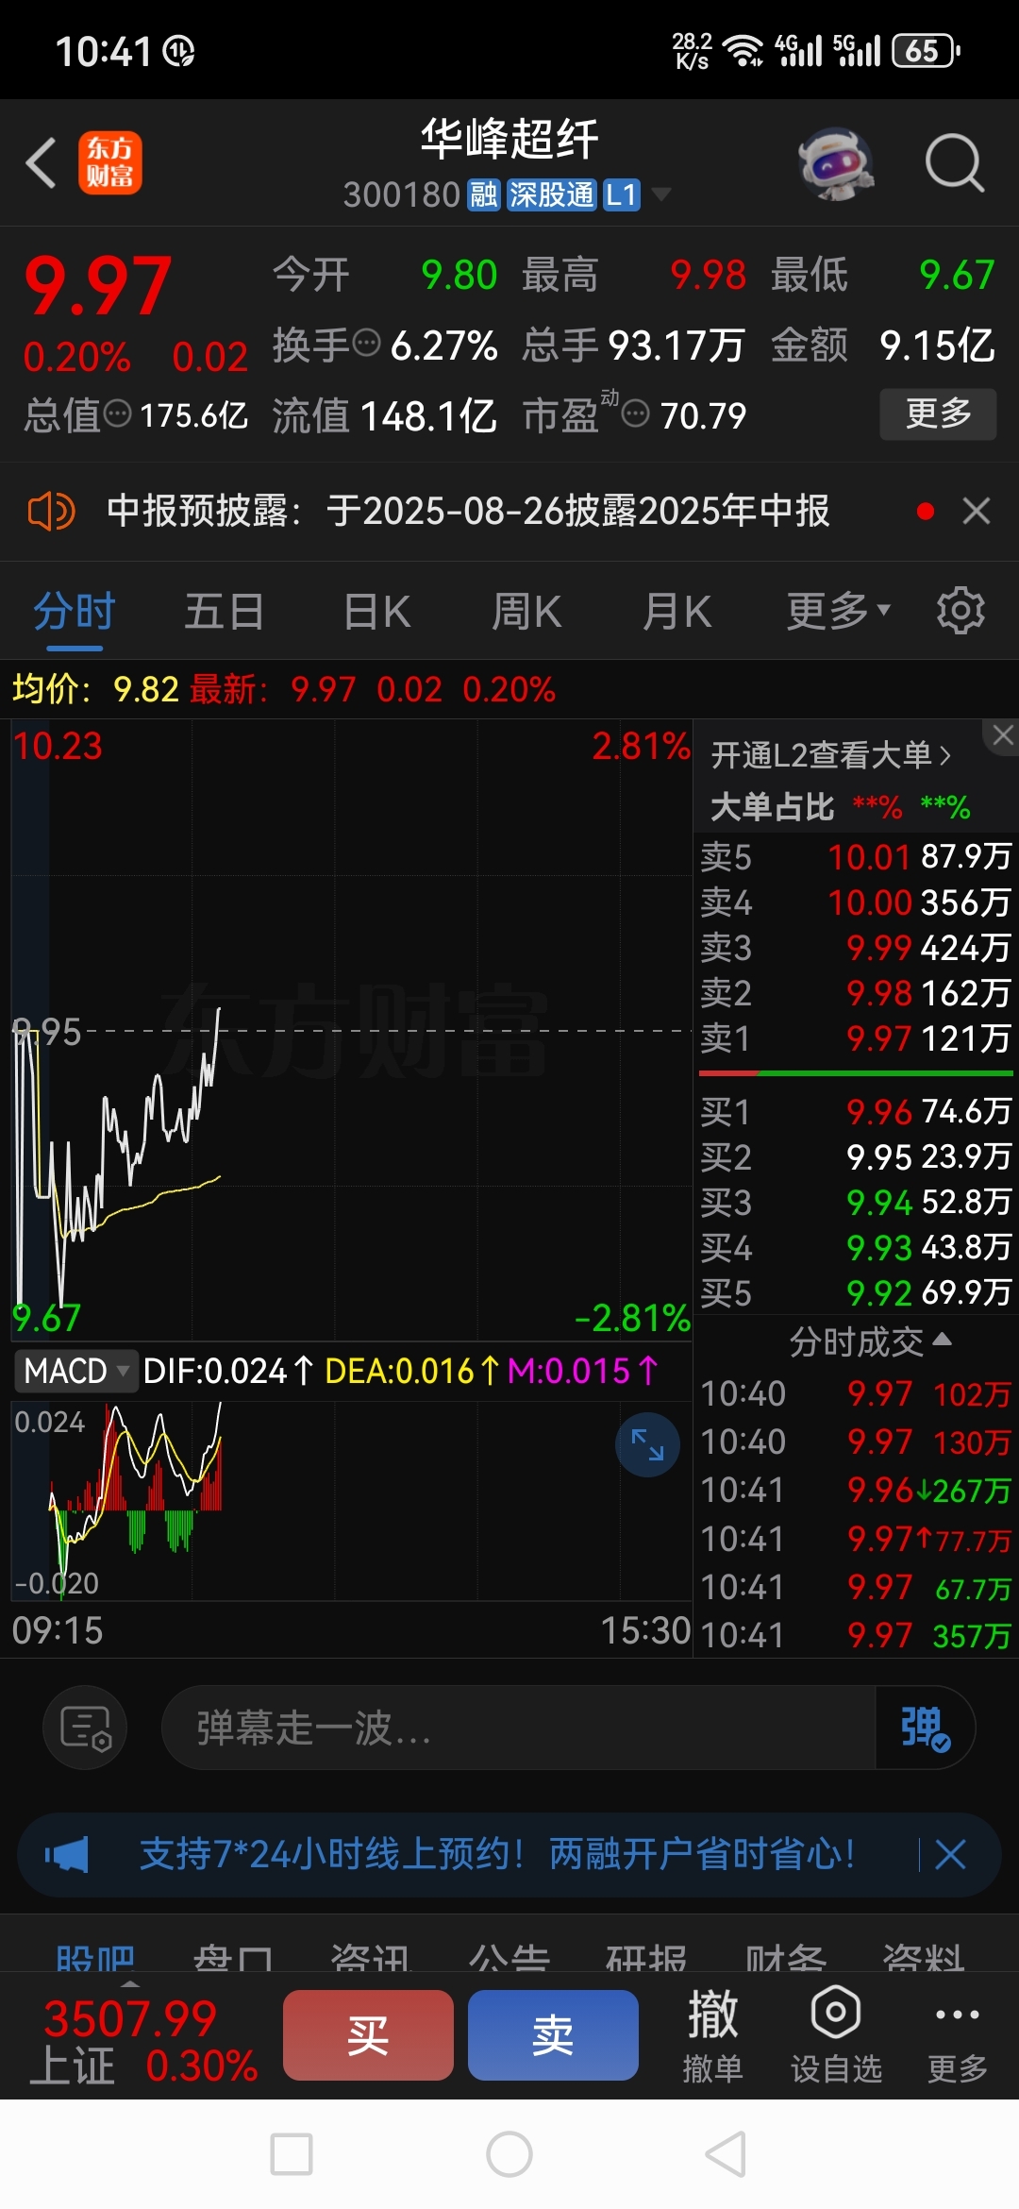Tap the blue megaphone promo icon
1019x2209 pixels.
point(66,1855)
